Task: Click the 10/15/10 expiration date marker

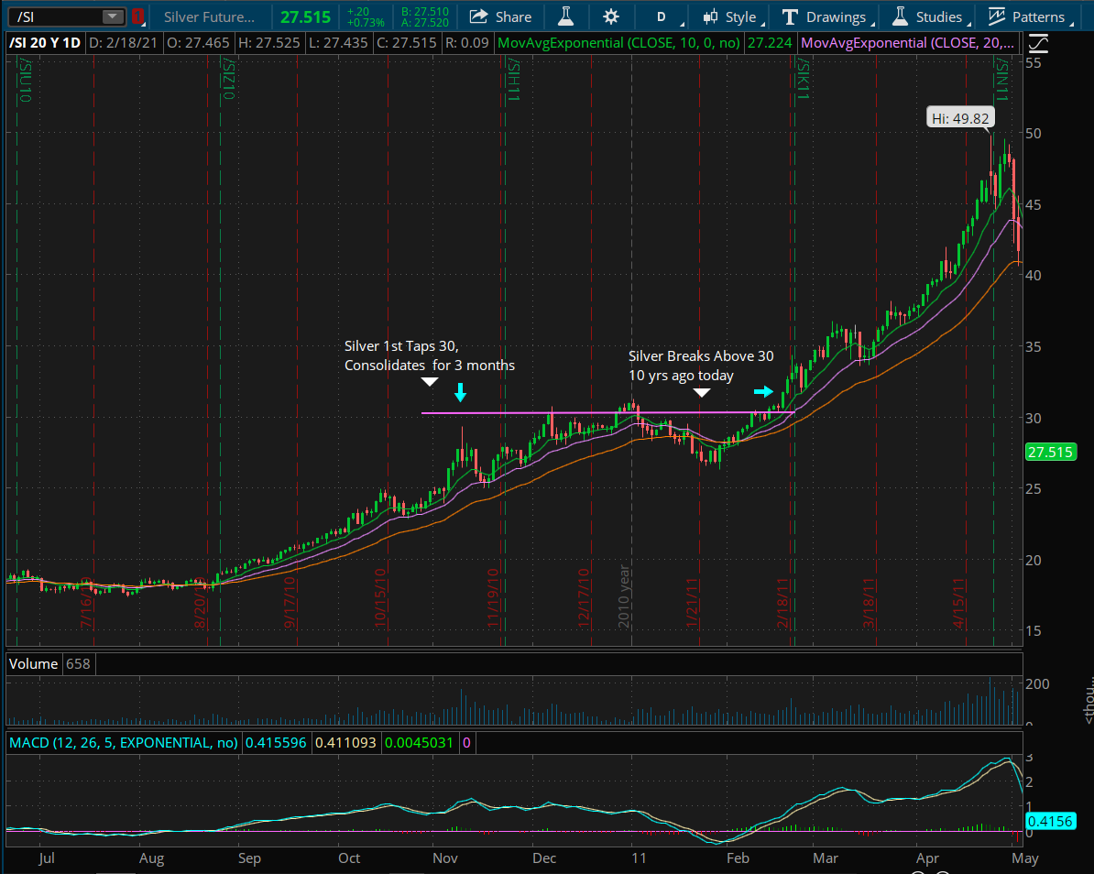Action: click(380, 597)
